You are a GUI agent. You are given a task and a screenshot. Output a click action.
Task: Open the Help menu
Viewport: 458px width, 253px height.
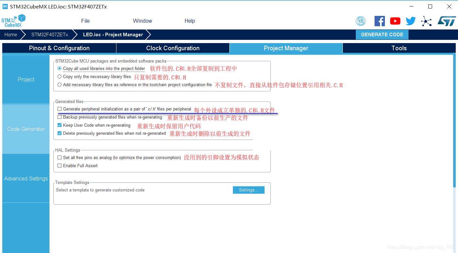pyautogui.click(x=190, y=21)
